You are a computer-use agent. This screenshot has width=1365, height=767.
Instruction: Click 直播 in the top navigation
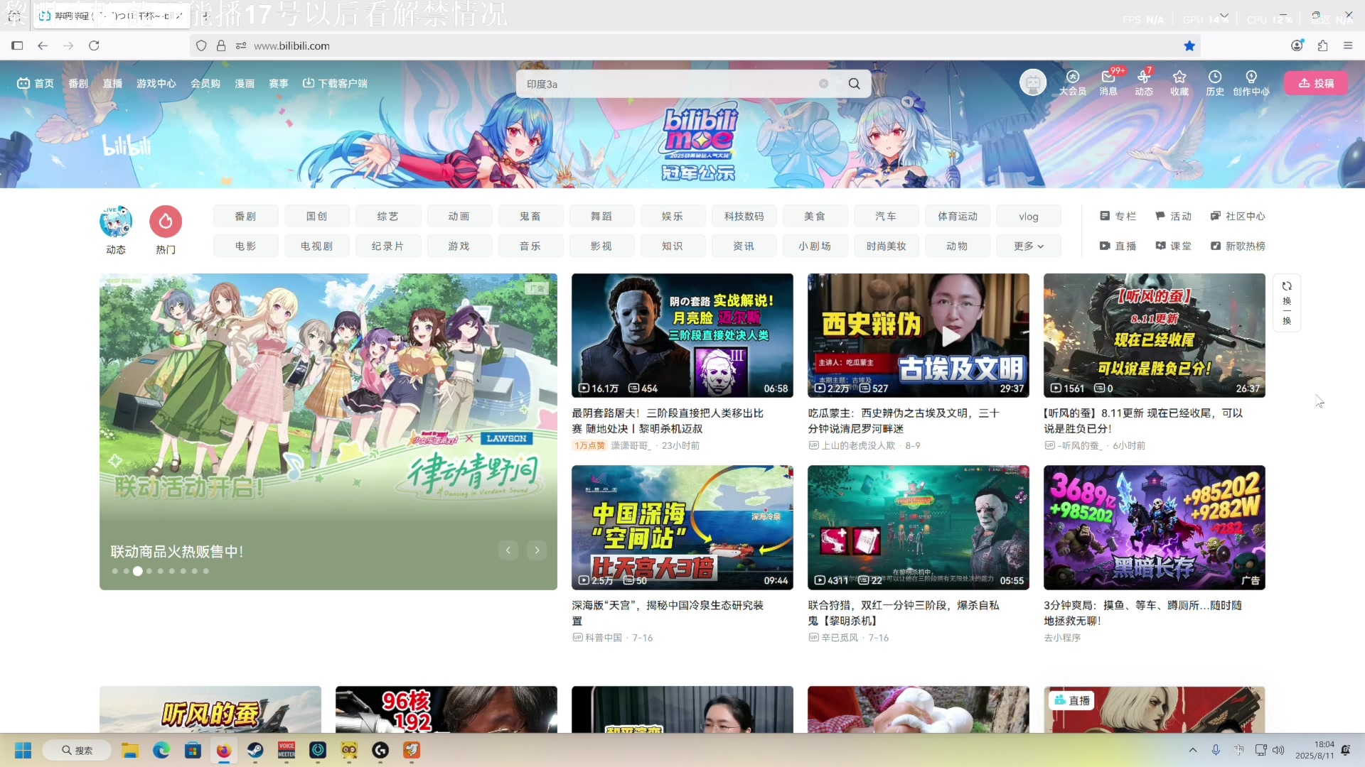coord(112,83)
